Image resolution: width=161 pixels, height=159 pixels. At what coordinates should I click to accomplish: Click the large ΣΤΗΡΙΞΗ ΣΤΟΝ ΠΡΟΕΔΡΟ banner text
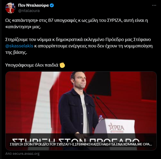point(76,140)
